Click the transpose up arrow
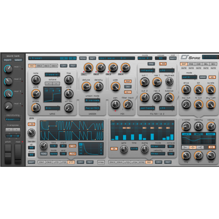219x219 pixels. 17,130
